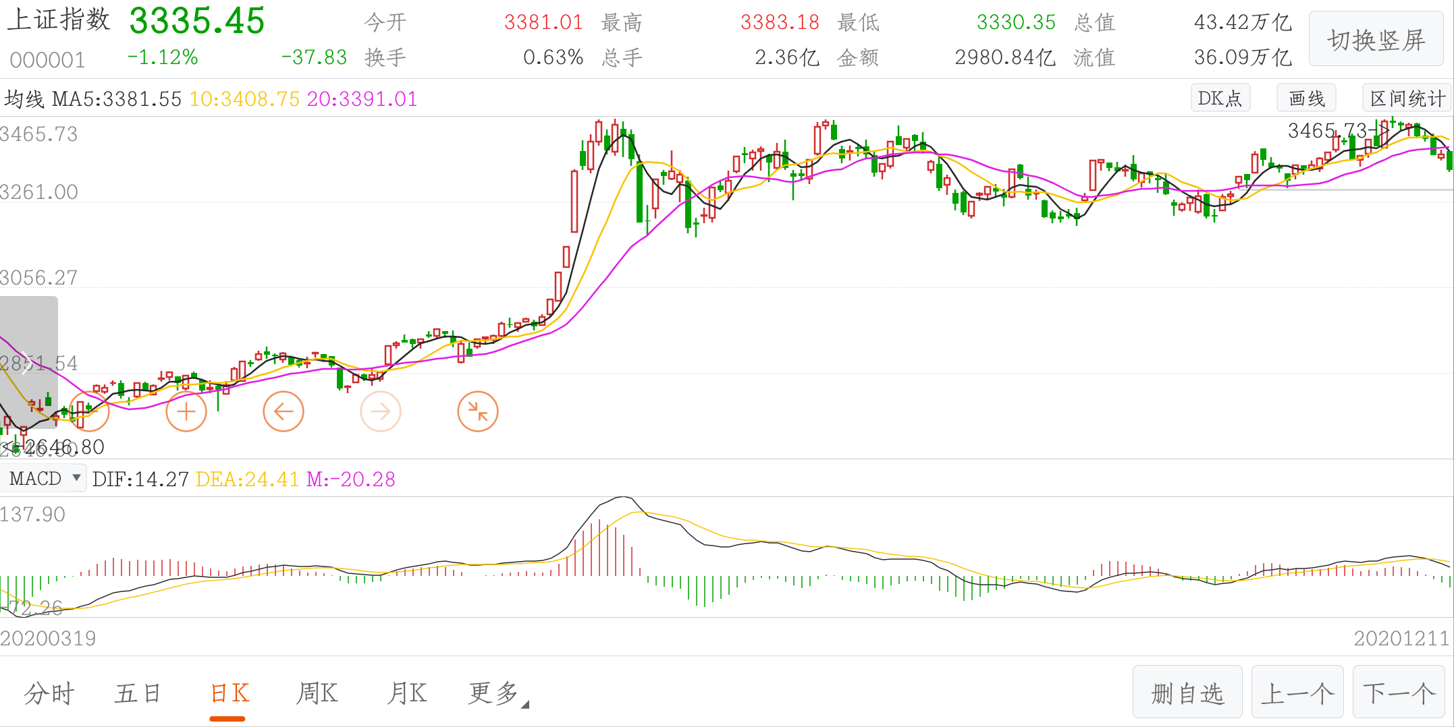Screen dimensions: 1454x727
Task: Go to next stock with 下一个
Action: tap(1399, 693)
